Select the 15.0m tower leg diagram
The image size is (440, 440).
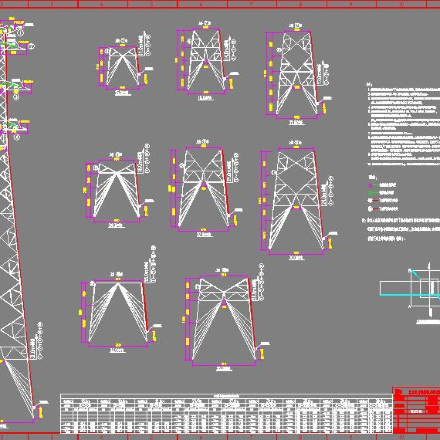click(122, 68)
